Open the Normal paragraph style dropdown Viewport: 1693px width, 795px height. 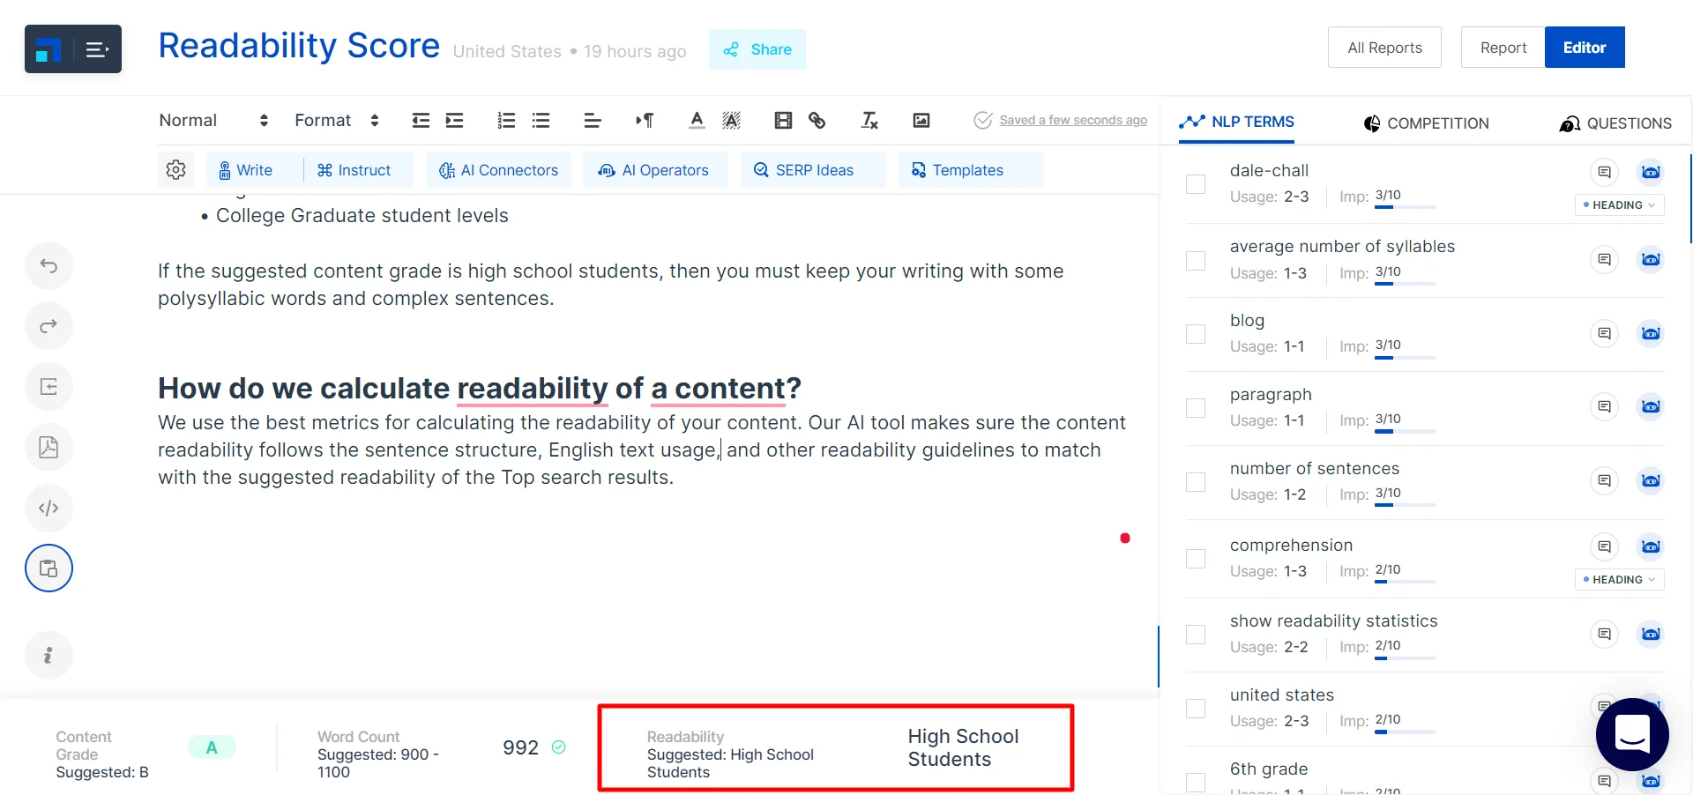click(x=213, y=121)
